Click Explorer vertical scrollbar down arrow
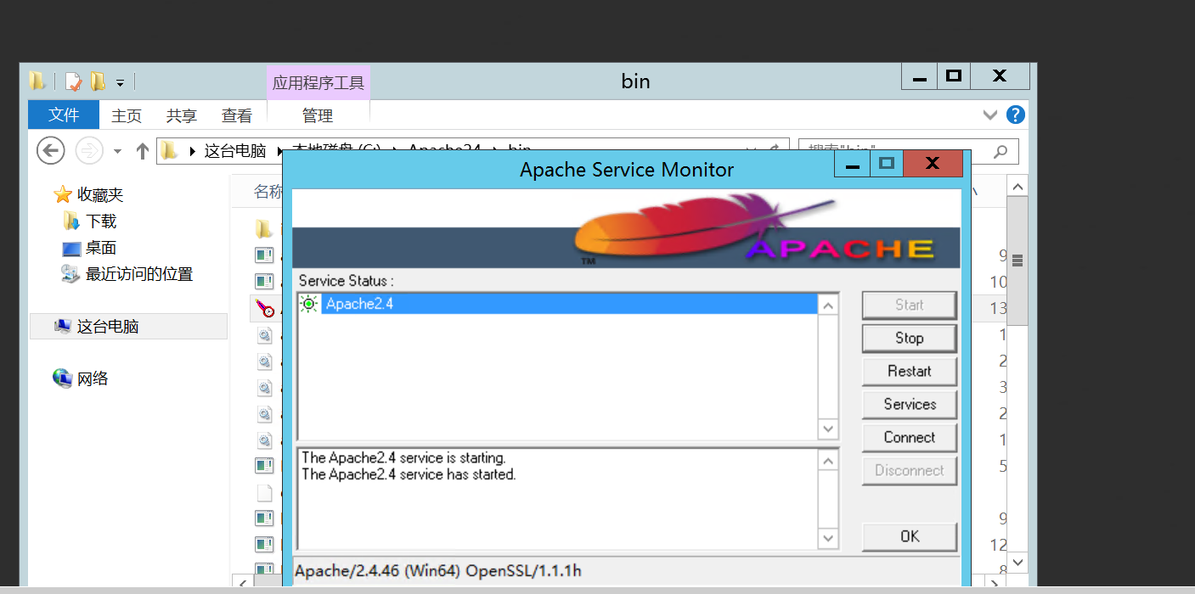 coord(1018,562)
